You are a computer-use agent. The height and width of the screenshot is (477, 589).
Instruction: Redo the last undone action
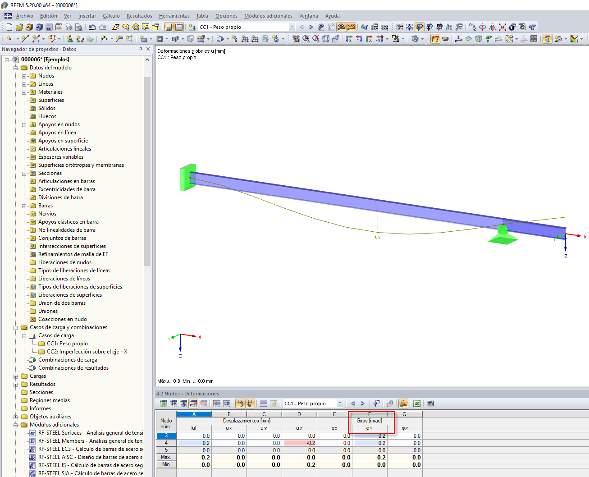click(102, 27)
